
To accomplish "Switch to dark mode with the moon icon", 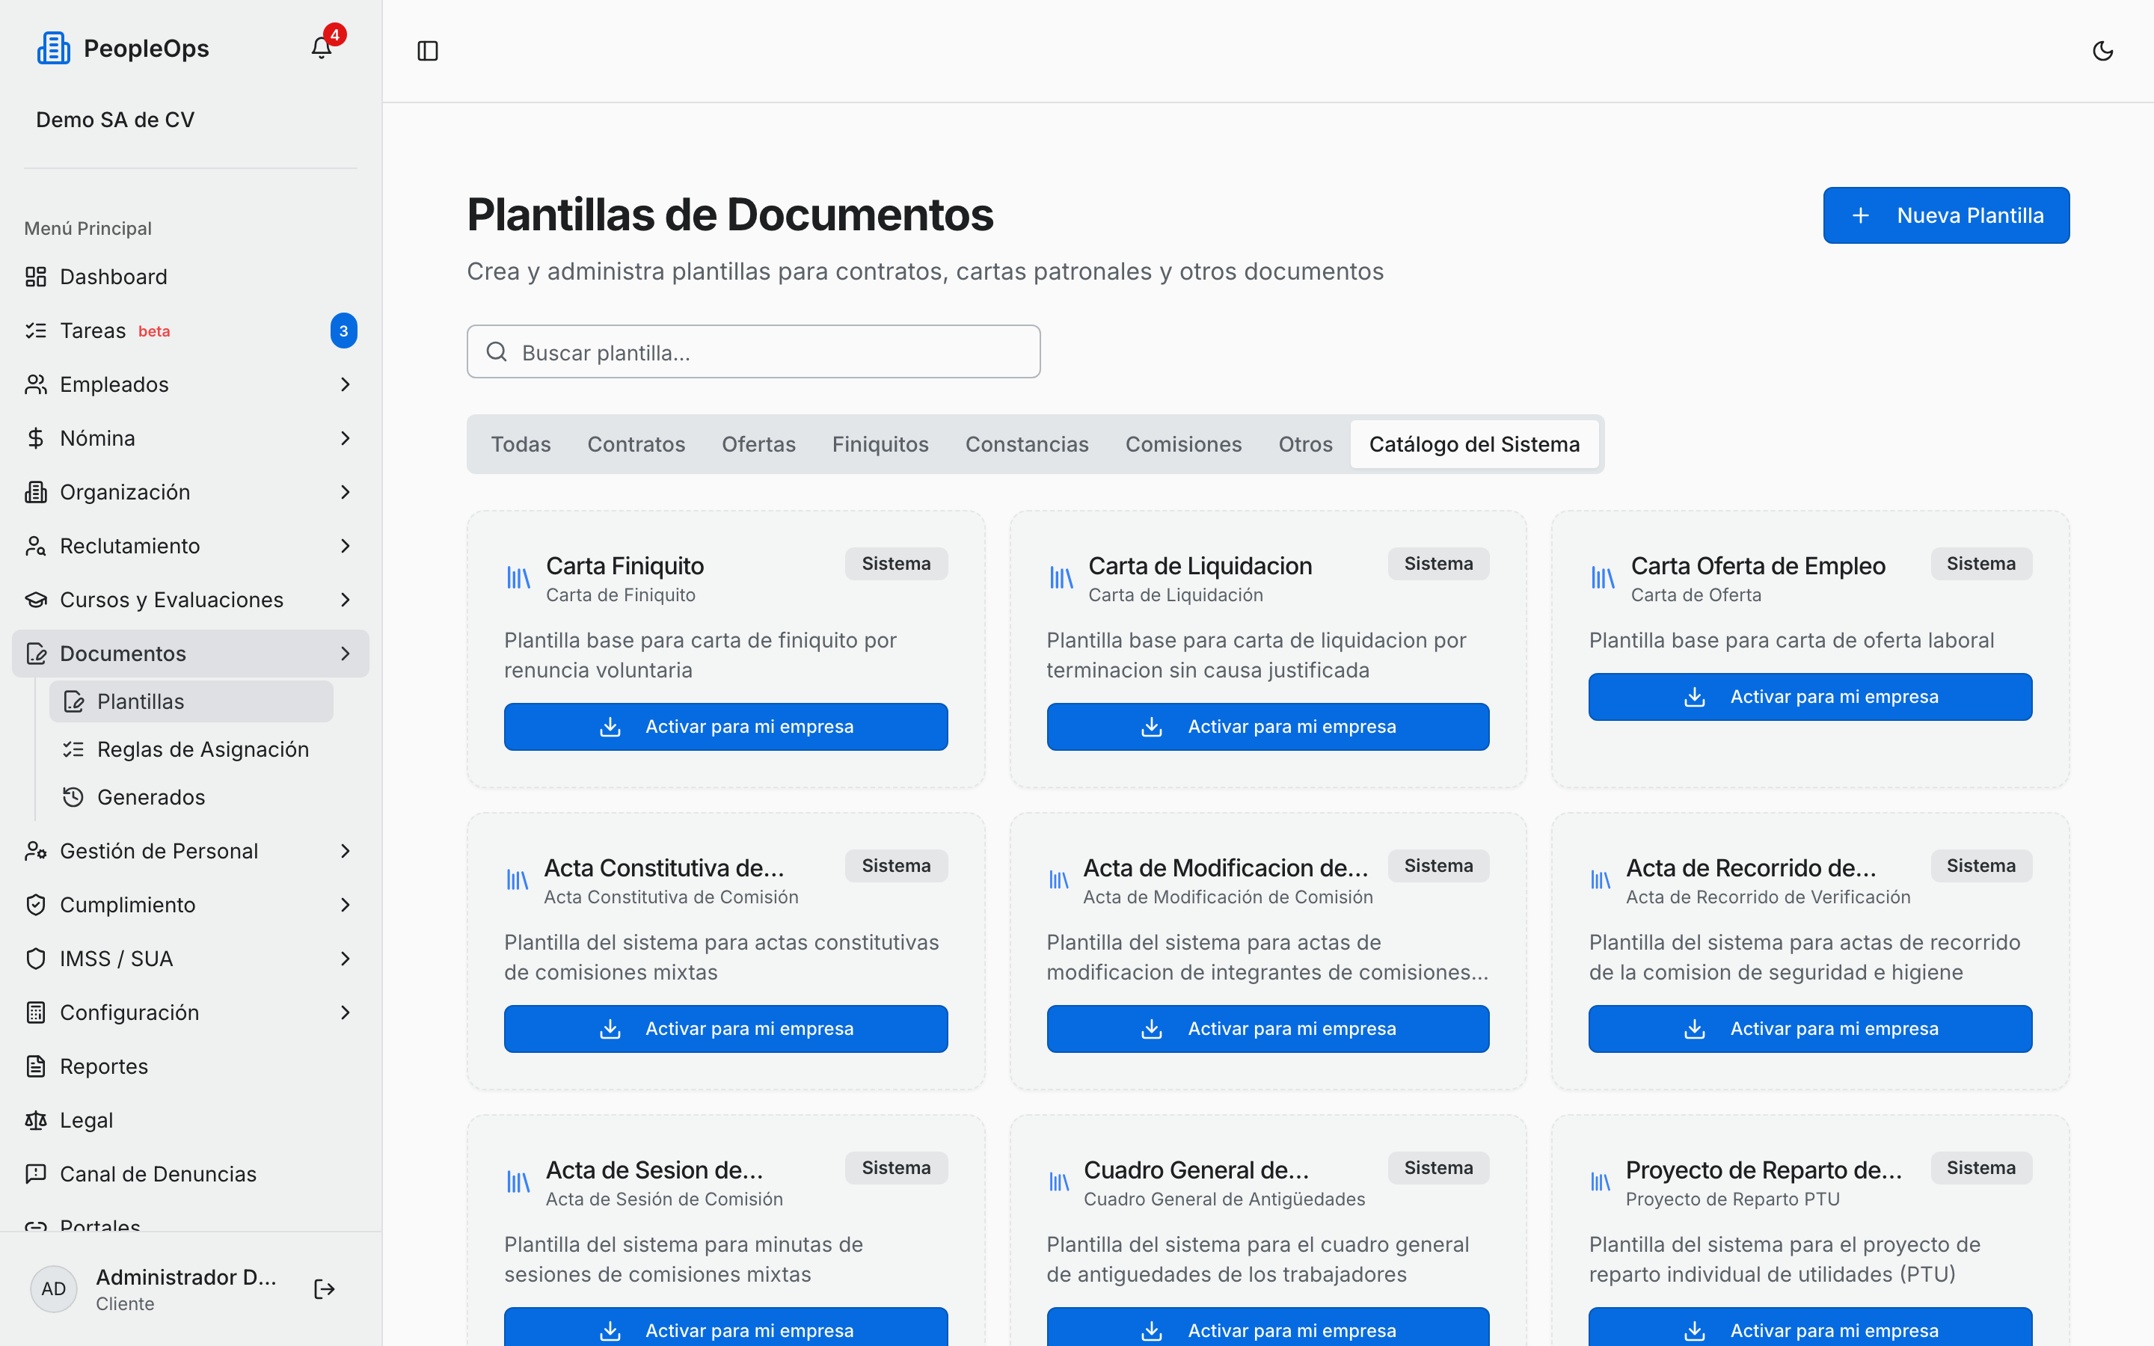I will click(x=2102, y=51).
